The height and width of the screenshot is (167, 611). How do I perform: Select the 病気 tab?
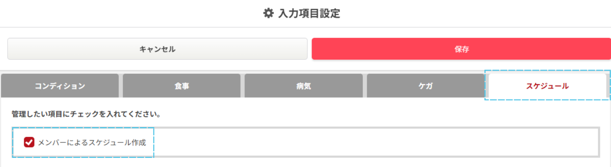point(303,86)
